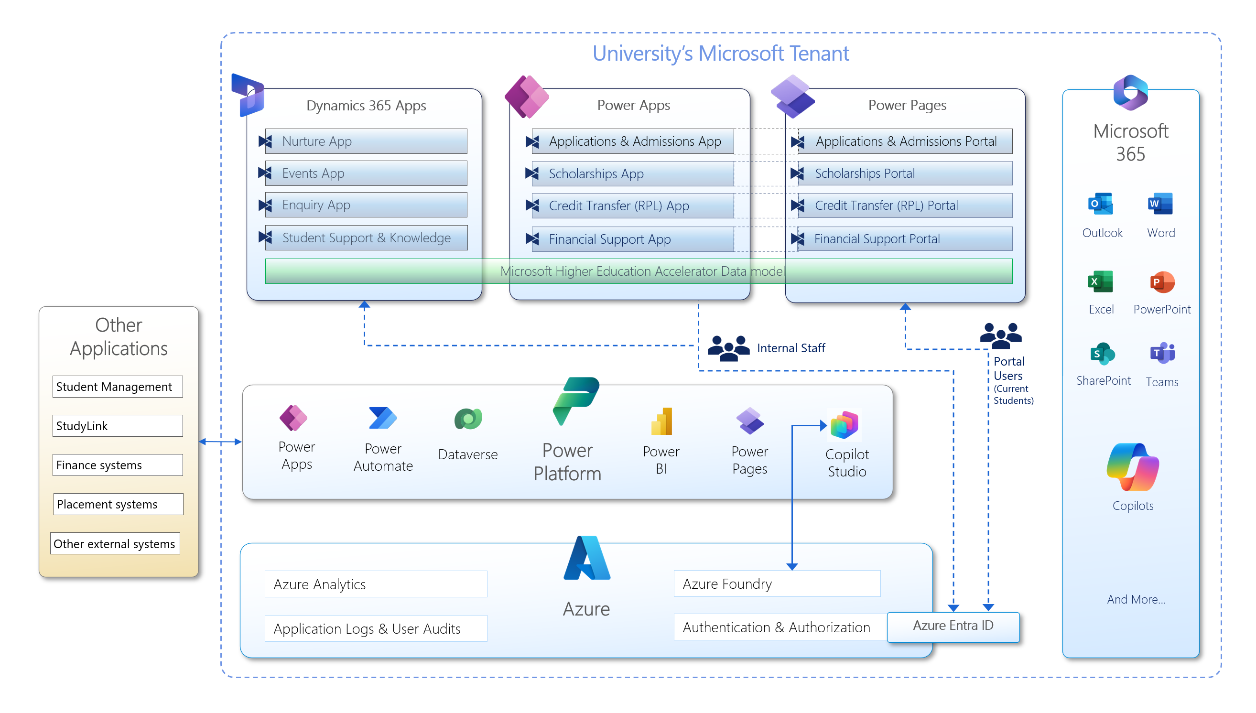
Task: Select Credit Transfer (RPL) App box
Action: (632, 205)
